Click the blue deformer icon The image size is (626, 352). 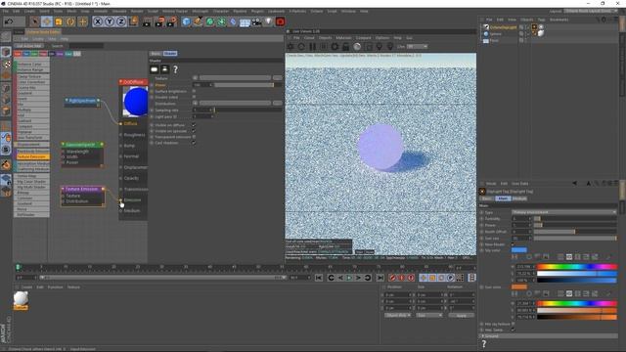coord(233,22)
